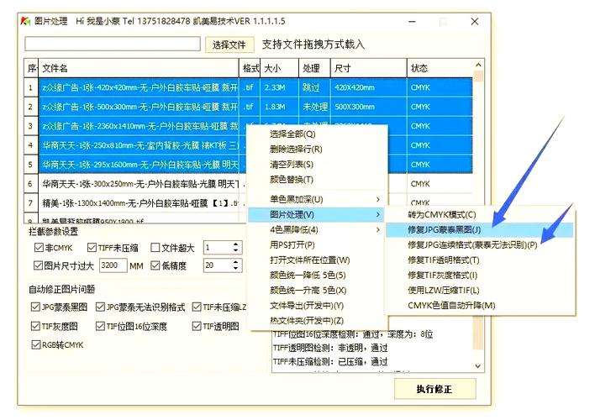Decrease the 文件超大 value with down arrow
This screenshot has width=616, height=420.
235,250
